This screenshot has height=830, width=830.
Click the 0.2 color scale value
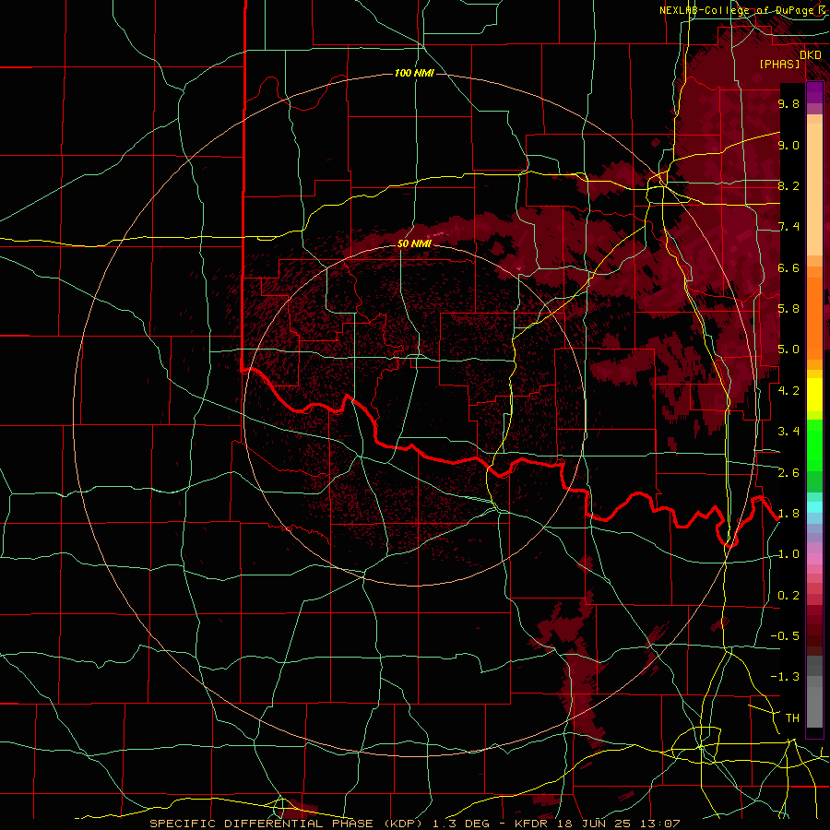788,596
